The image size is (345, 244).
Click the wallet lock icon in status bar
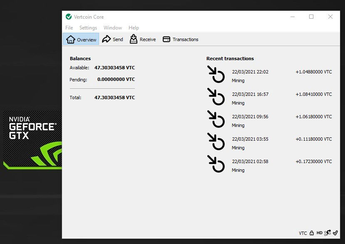(x=312, y=233)
